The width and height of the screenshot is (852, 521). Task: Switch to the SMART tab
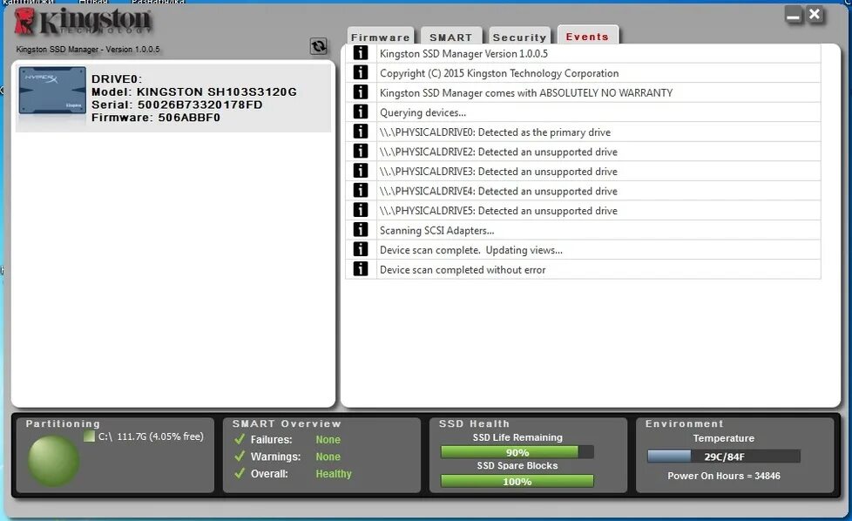click(x=451, y=37)
